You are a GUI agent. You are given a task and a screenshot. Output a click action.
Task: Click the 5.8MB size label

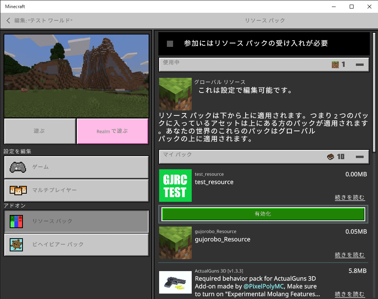coord(357,271)
